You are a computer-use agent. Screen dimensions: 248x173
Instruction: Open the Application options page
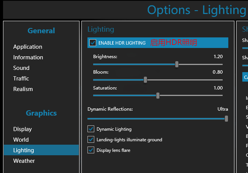click(28, 47)
